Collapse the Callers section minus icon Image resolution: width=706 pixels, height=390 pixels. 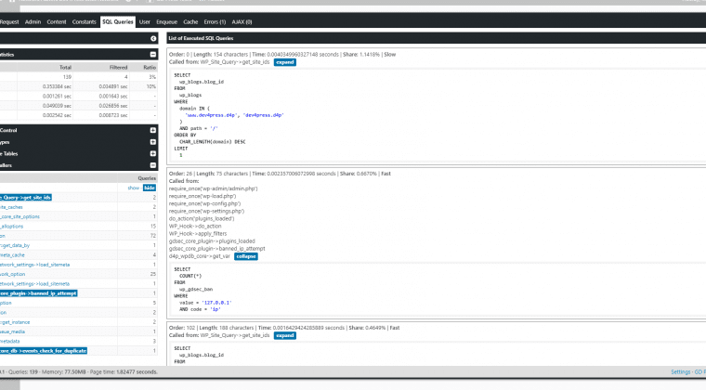tap(153, 165)
